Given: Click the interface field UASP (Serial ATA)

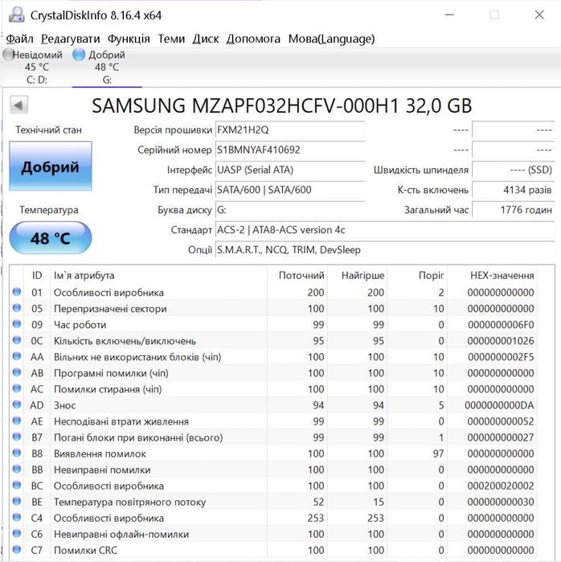Looking at the screenshot, I should pyautogui.click(x=290, y=170).
